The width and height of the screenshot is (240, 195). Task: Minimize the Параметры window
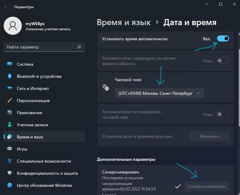click(x=207, y=4)
